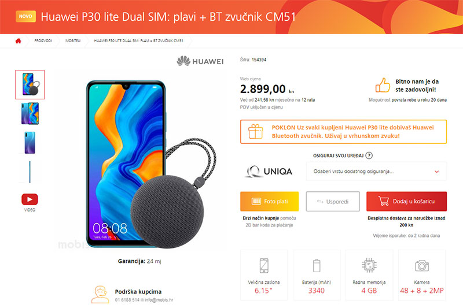Click the thumbs-up satisfaction icon

383,85
